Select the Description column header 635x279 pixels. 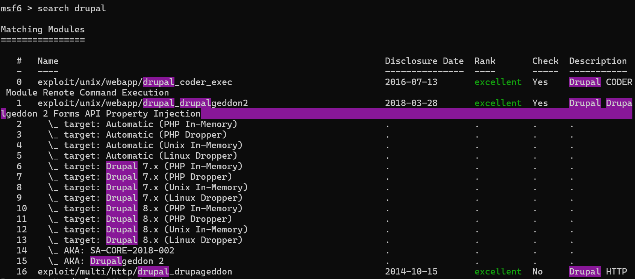(x=598, y=61)
